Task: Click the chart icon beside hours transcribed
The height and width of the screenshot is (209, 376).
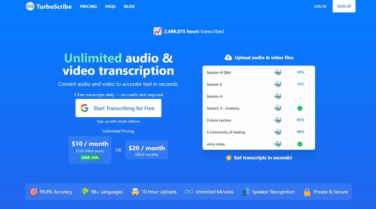Action: coord(158,31)
